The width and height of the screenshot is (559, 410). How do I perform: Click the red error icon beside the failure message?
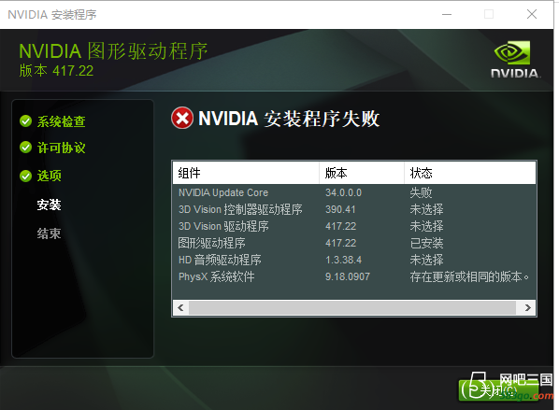tap(182, 118)
